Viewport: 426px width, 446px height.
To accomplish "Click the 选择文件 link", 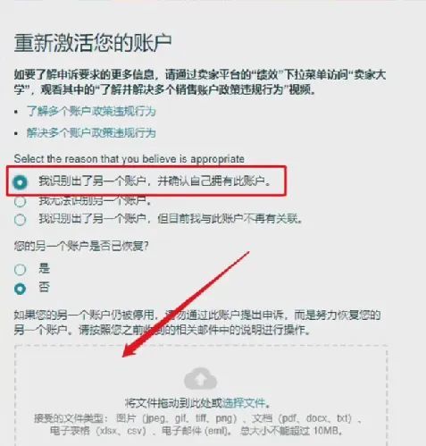I will point(244,403).
